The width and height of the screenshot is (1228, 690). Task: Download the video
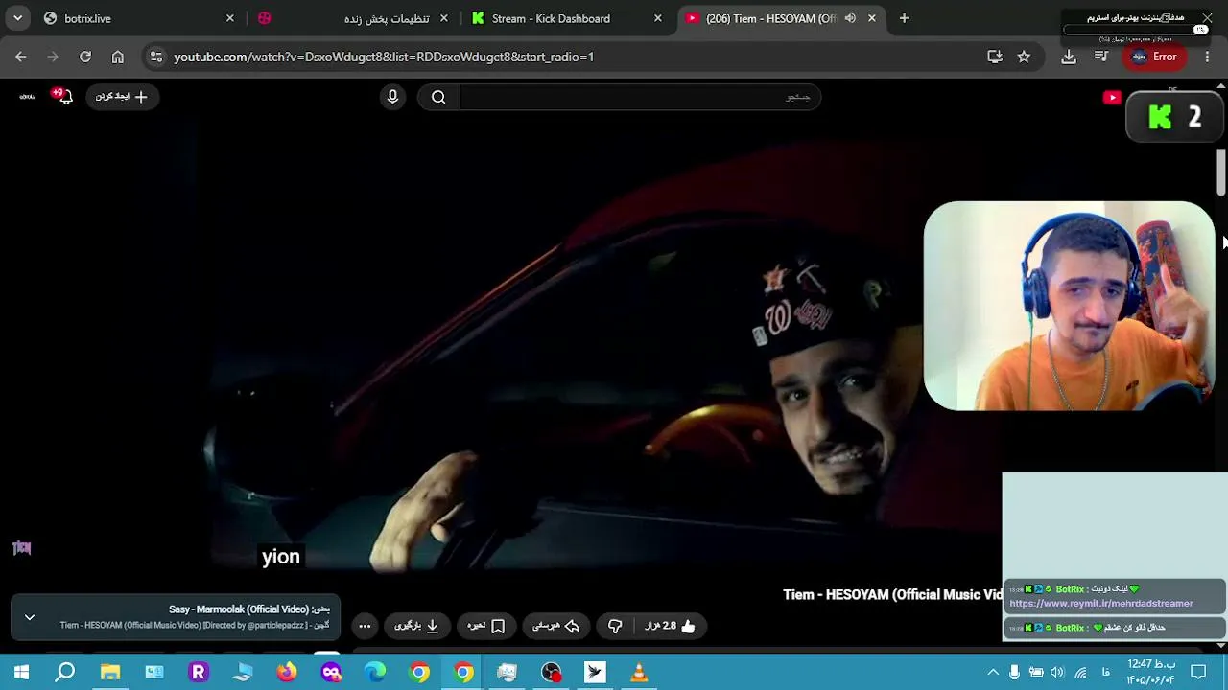(x=416, y=626)
